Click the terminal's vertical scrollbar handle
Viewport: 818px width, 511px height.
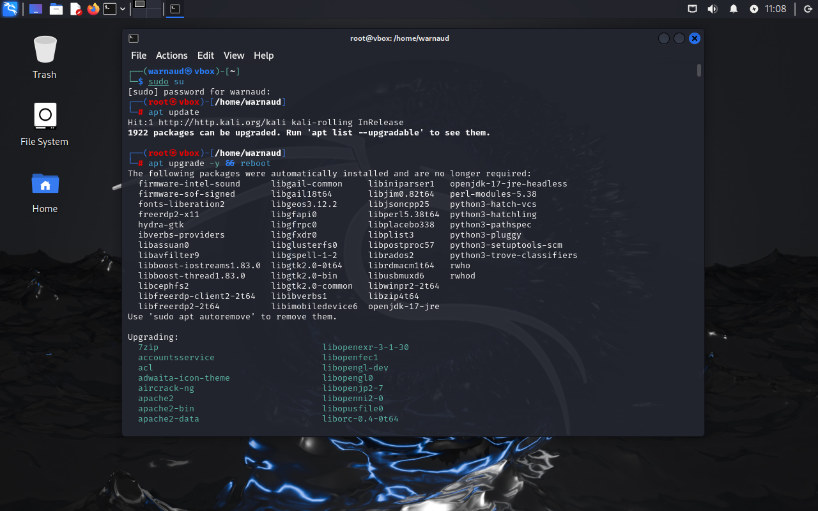click(x=699, y=70)
